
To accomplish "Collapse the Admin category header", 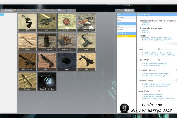I will (x=126, y=24).
